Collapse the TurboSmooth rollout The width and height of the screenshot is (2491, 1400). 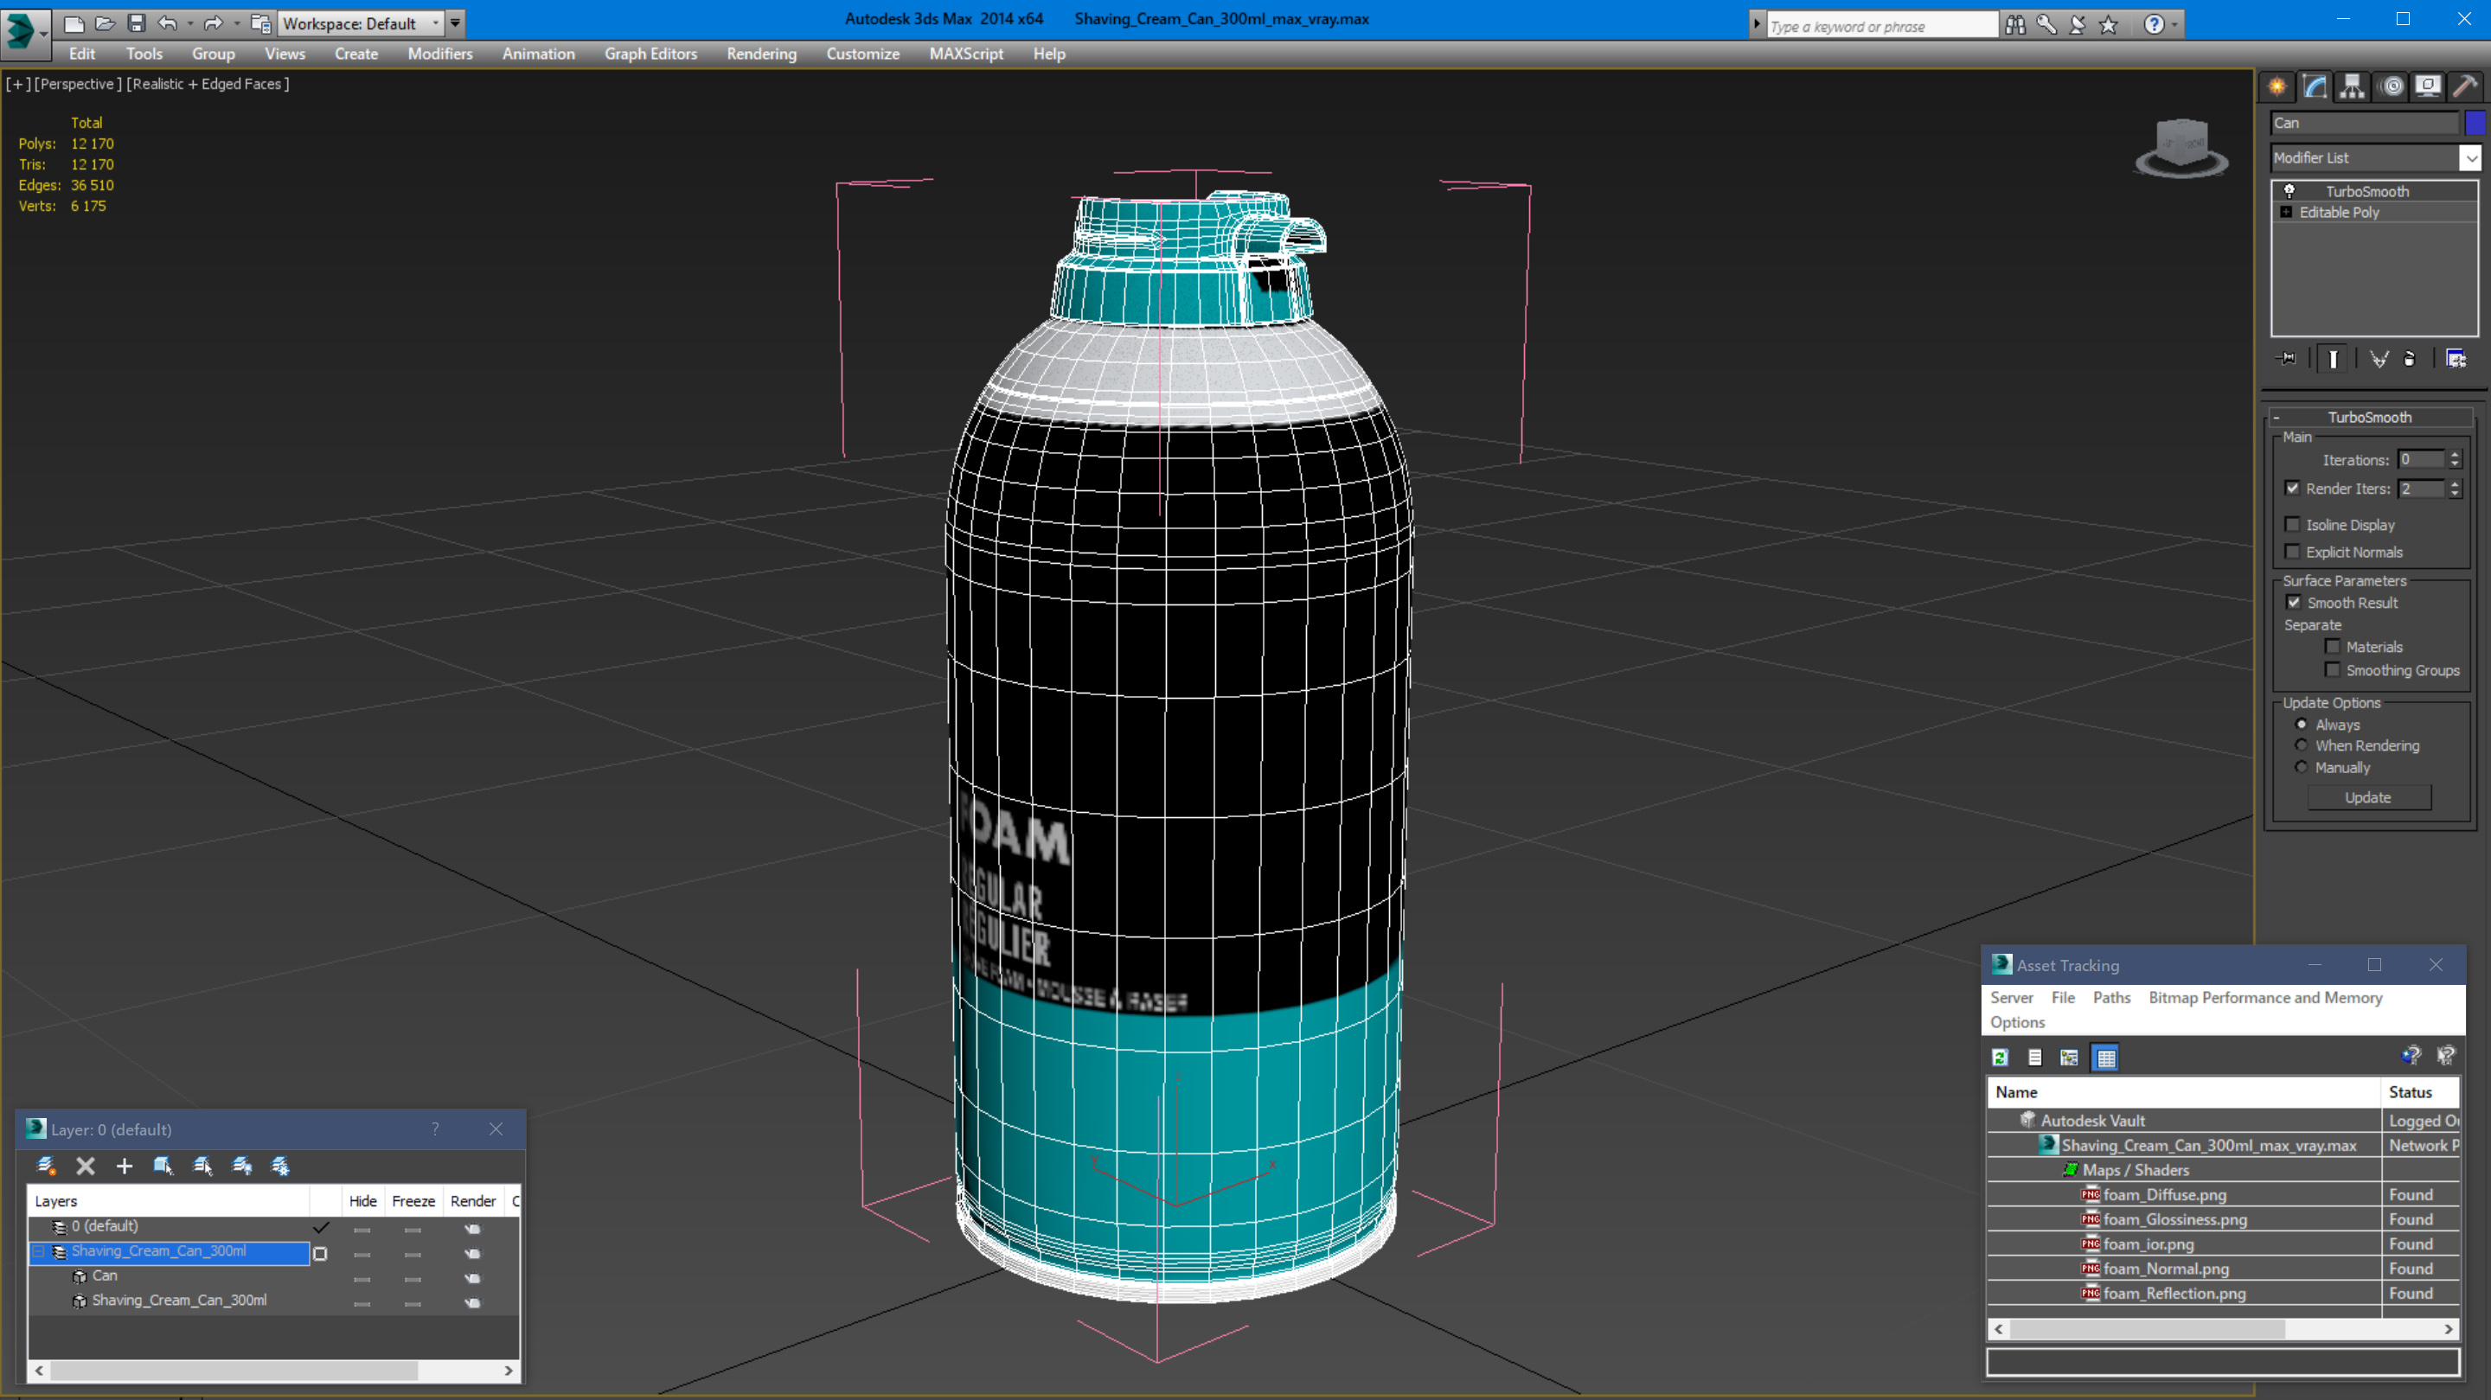click(x=2276, y=418)
